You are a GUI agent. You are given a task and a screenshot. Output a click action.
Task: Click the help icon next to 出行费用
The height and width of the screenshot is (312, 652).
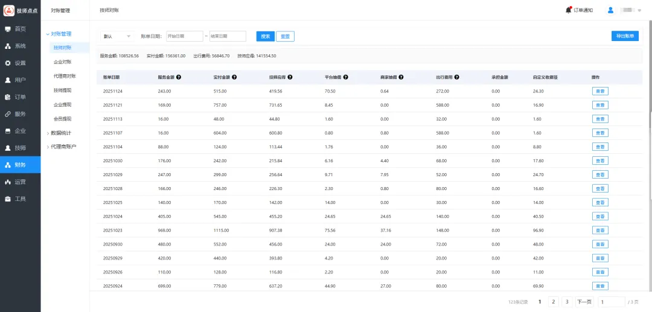pos(456,77)
